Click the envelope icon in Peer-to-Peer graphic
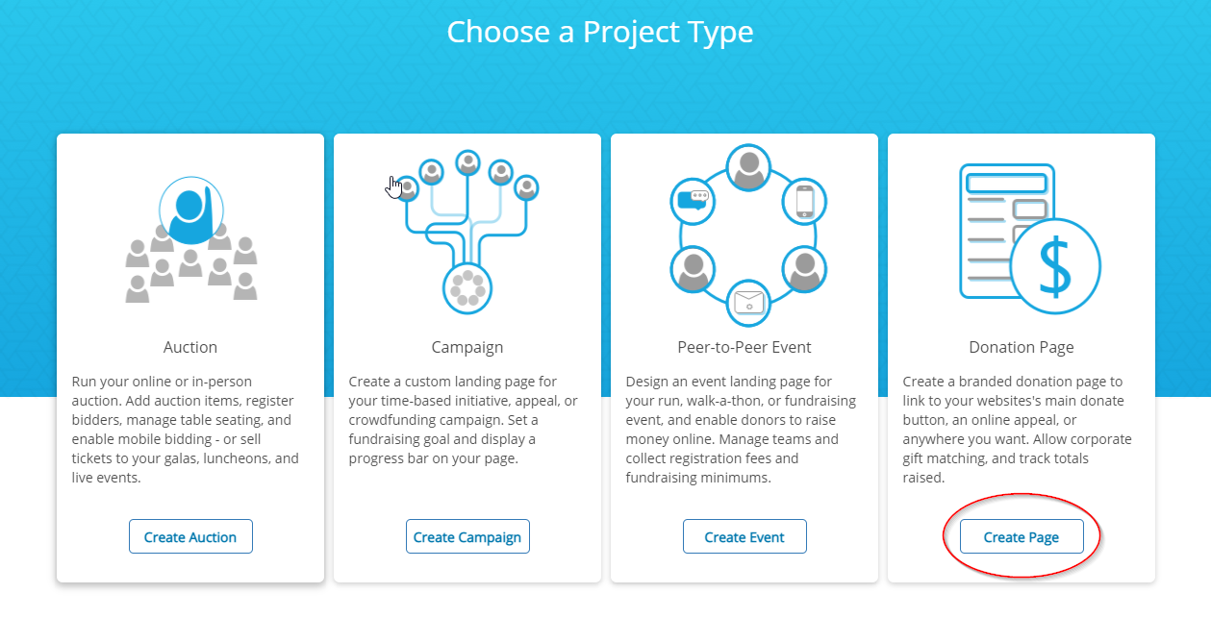The image size is (1211, 618). [748, 302]
